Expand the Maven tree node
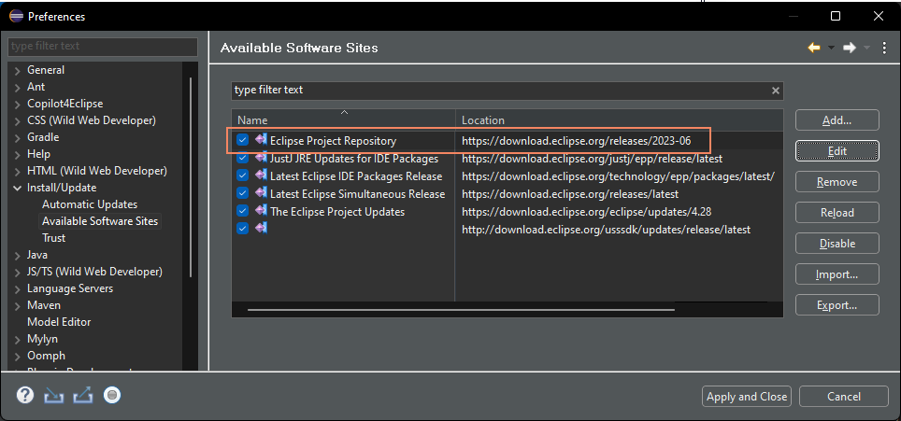 [x=17, y=305]
